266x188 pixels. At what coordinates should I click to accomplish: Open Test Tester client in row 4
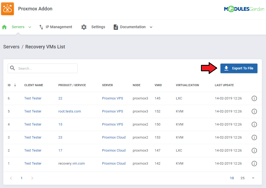[33, 124]
